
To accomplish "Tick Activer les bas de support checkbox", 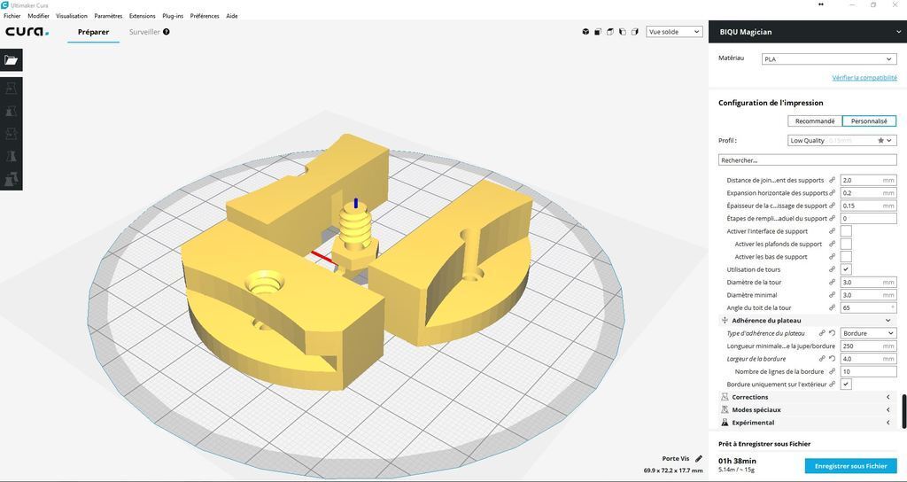I will coord(846,256).
